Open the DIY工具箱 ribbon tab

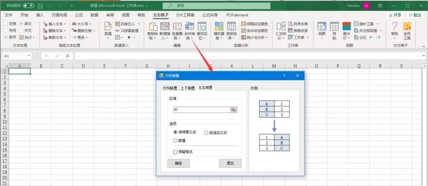point(185,15)
